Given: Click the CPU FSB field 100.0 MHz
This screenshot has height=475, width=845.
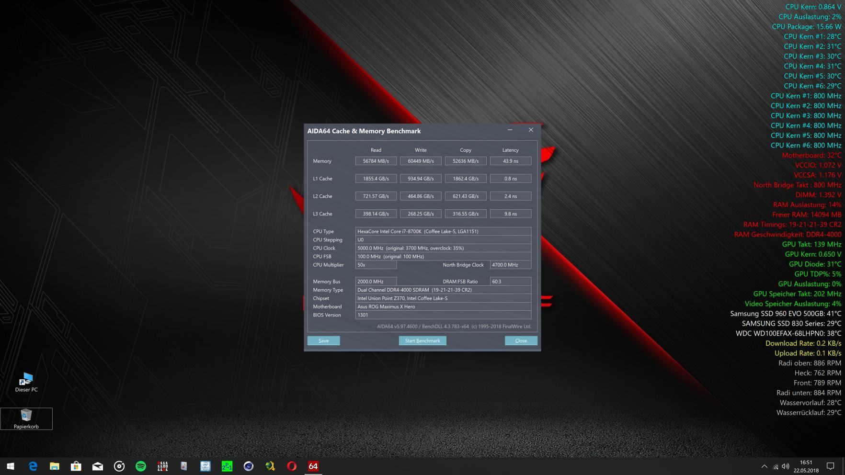Looking at the screenshot, I should point(443,256).
